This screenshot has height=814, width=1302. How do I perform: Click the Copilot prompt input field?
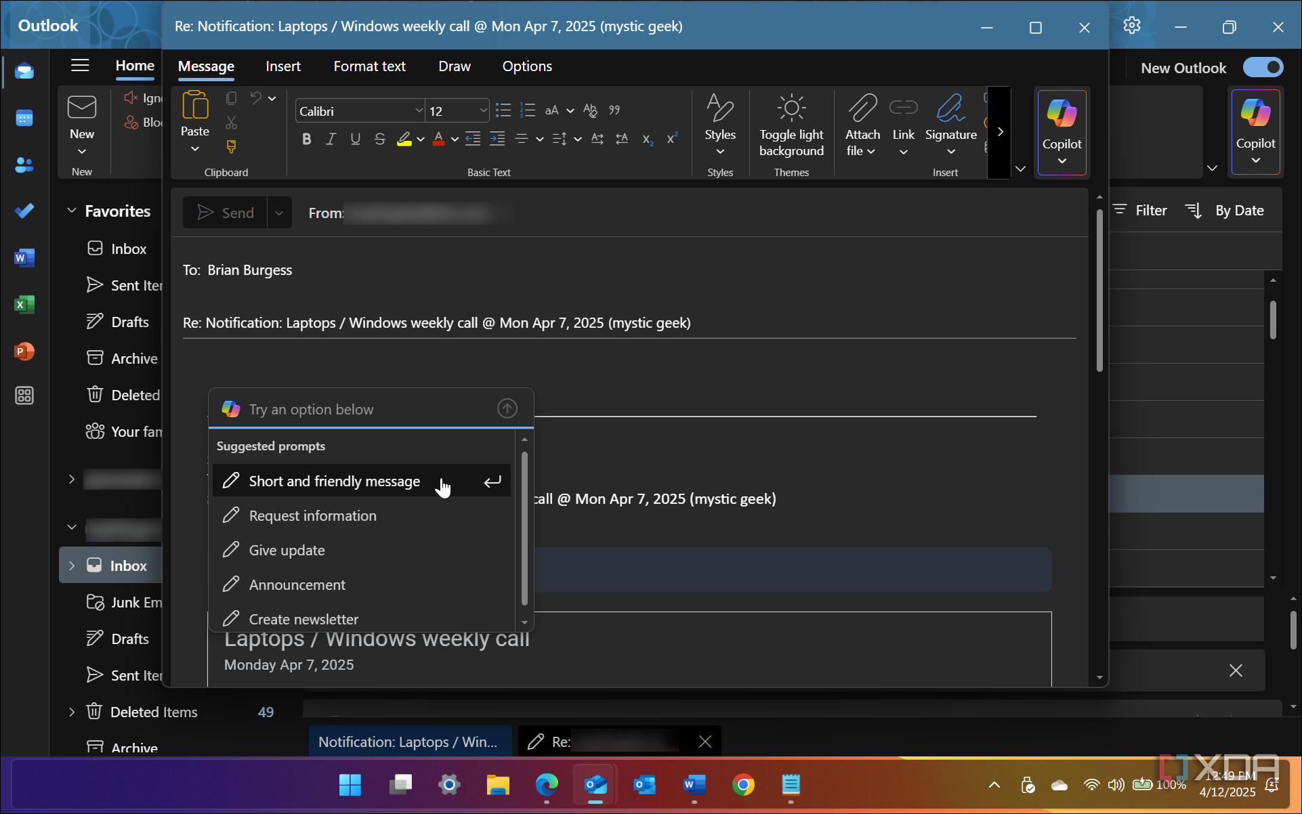point(366,409)
